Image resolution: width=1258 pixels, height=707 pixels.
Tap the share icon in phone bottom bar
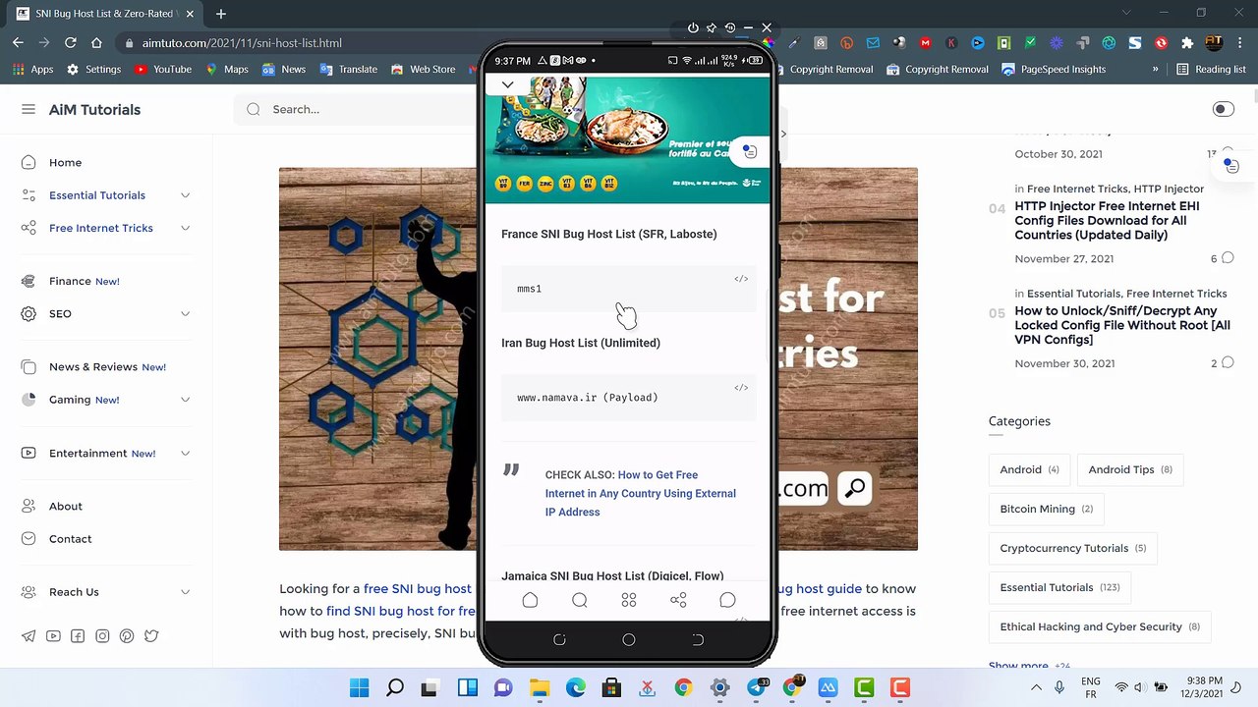678,600
